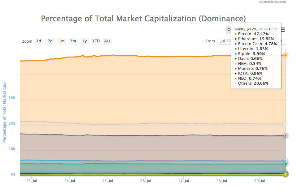This screenshot has width=297, height=191.
Task: Click the Monero dot in the tooltip legend
Action: coord(235,68)
